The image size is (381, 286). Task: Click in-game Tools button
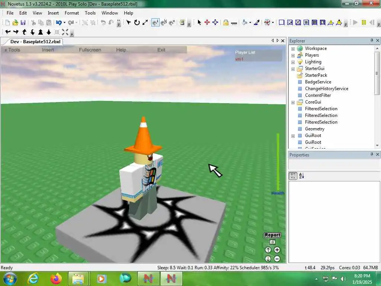click(x=12, y=50)
